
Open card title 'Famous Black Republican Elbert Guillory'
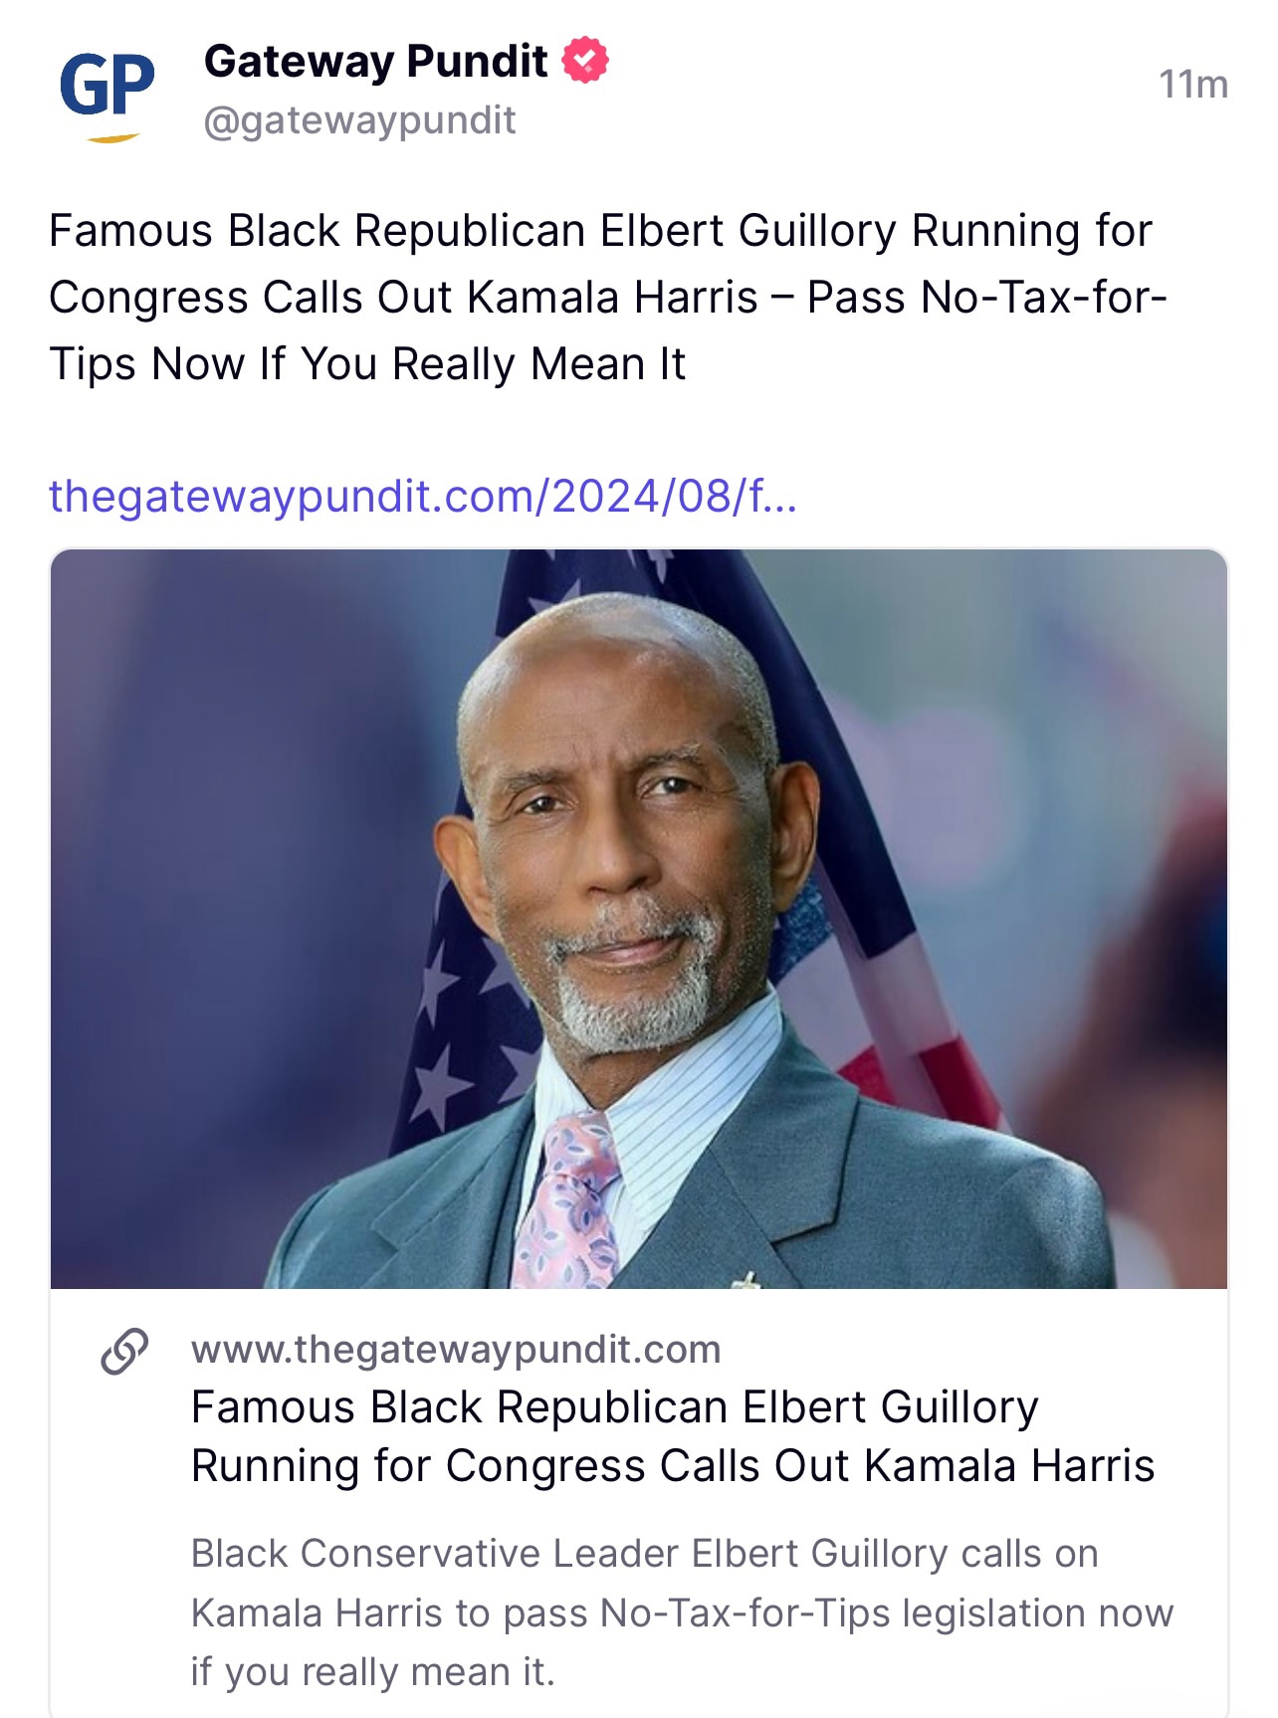(615, 1407)
